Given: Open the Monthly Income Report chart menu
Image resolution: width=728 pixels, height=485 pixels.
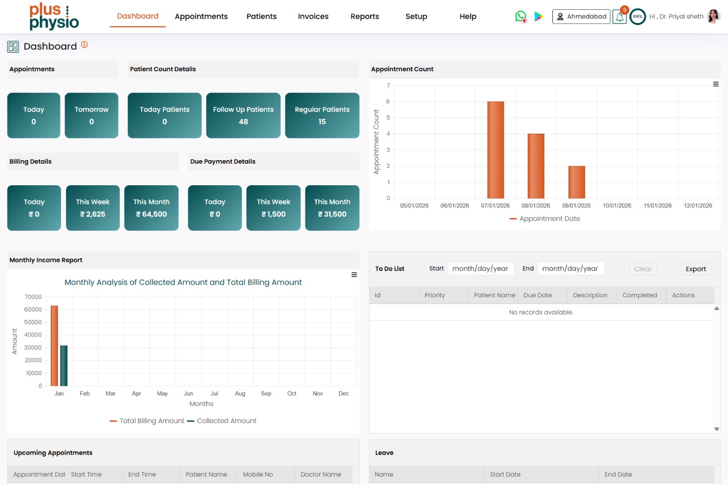Looking at the screenshot, I should coord(354,275).
